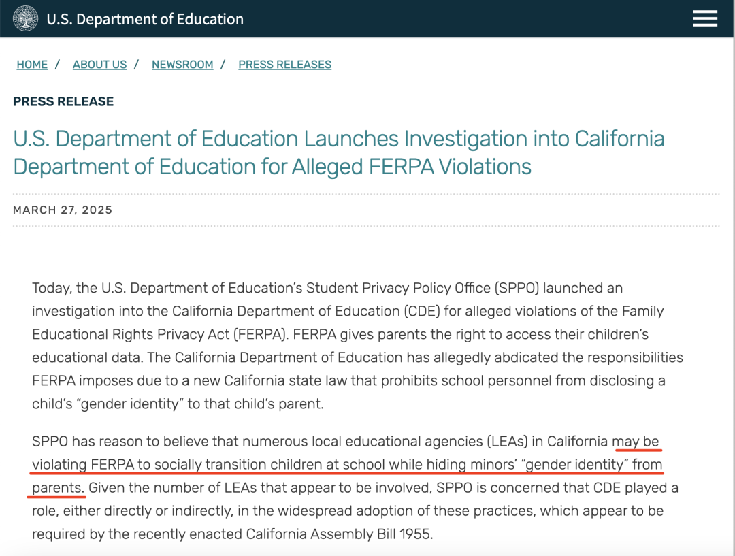Open the PRESS RELEASES breadcrumb link
This screenshot has width=735, height=556.
(x=284, y=64)
